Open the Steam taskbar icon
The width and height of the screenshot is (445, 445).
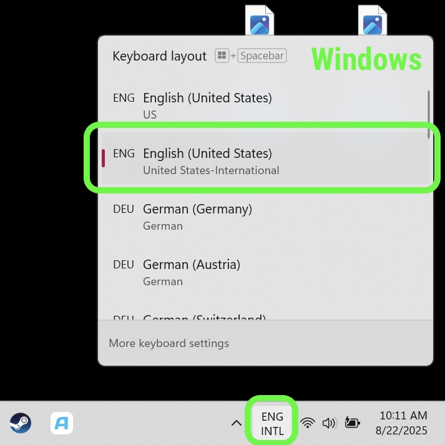pyautogui.click(x=21, y=423)
